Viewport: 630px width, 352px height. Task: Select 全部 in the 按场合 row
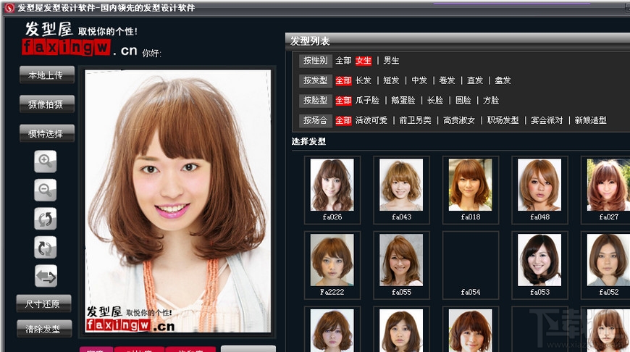[343, 120]
